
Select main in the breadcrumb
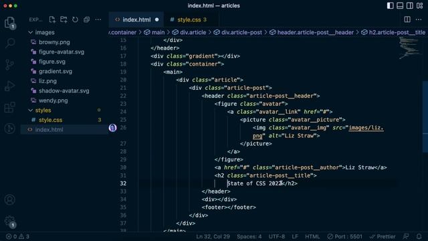coord(154,32)
